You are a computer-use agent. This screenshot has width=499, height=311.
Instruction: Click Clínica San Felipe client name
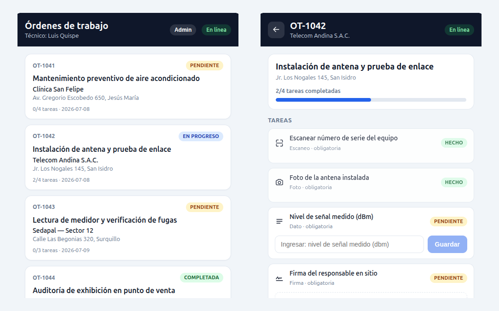click(58, 89)
